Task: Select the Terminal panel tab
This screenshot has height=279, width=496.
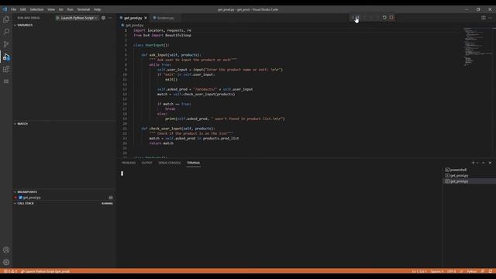Action: [x=193, y=163]
